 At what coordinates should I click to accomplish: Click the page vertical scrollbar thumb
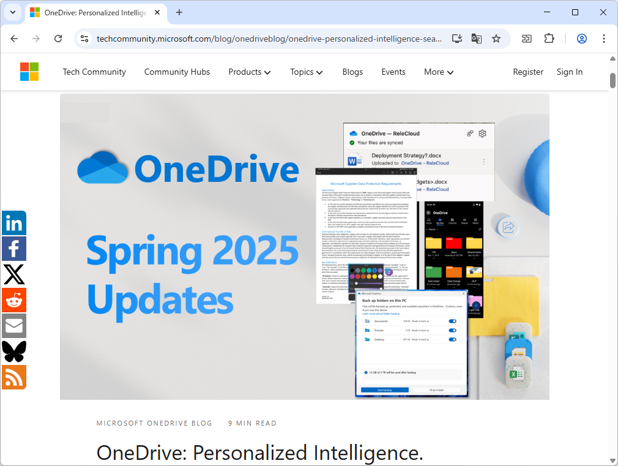click(x=612, y=80)
